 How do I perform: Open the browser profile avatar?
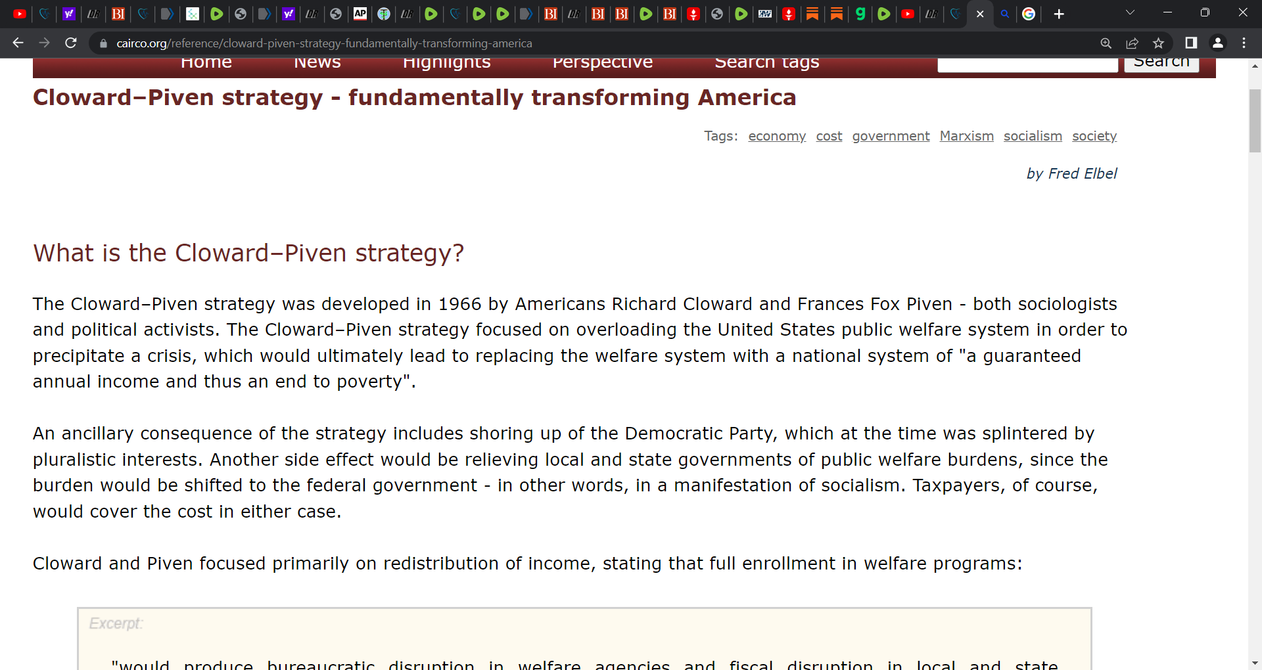(x=1218, y=43)
